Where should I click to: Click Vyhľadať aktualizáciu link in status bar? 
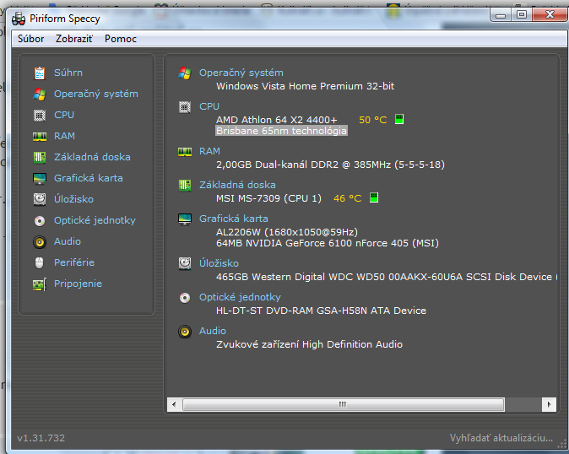click(x=501, y=438)
